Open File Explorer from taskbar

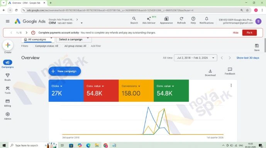point(97,145)
